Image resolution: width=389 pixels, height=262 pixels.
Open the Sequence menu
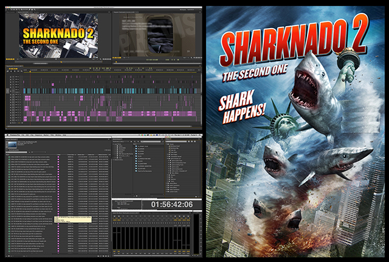point(38,135)
